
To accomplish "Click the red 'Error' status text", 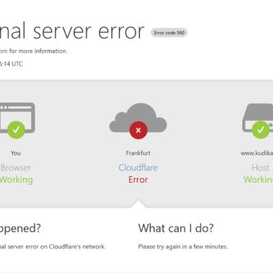I will (x=138, y=179).
